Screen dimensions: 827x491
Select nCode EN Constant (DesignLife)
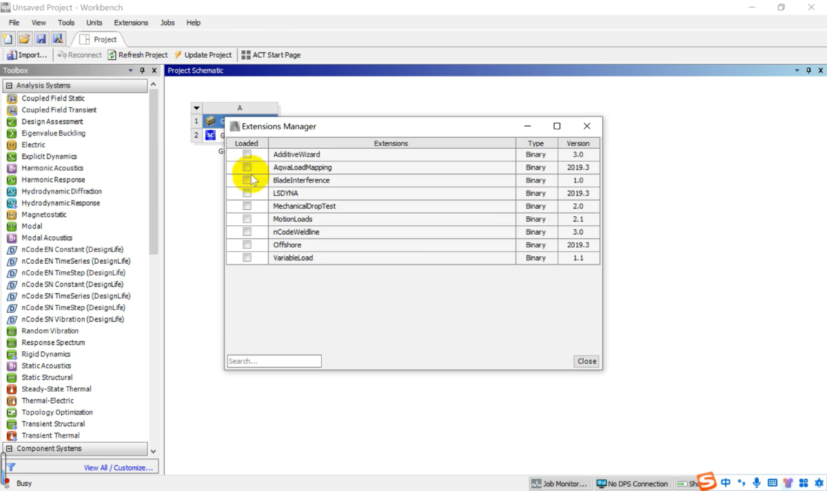click(x=72, y=249)
